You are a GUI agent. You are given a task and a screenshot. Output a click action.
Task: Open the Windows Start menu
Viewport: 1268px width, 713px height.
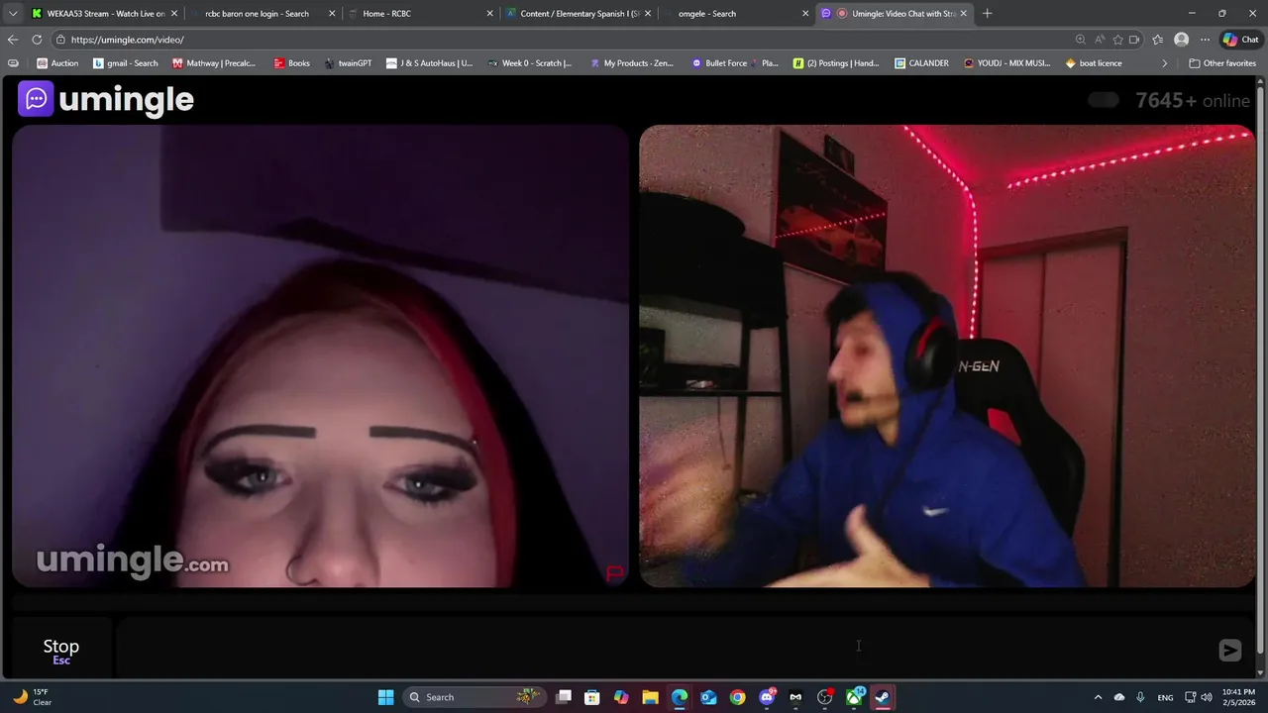[385, 697]
